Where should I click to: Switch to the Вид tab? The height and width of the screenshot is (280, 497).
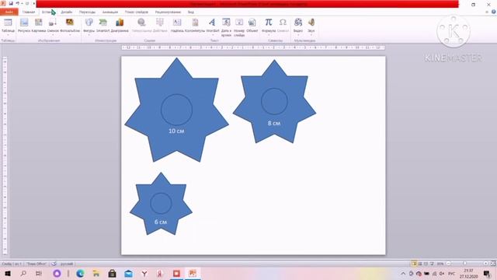coord(190,12)
